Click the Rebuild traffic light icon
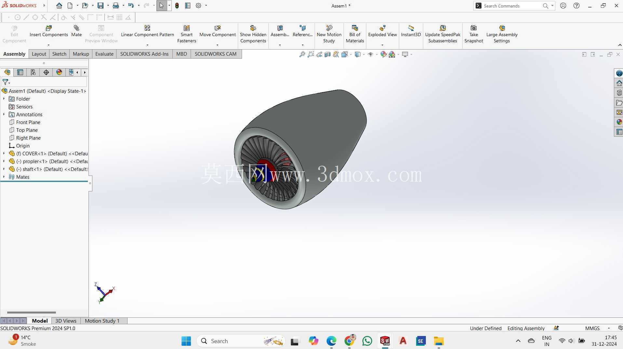 tap(177, 6)
